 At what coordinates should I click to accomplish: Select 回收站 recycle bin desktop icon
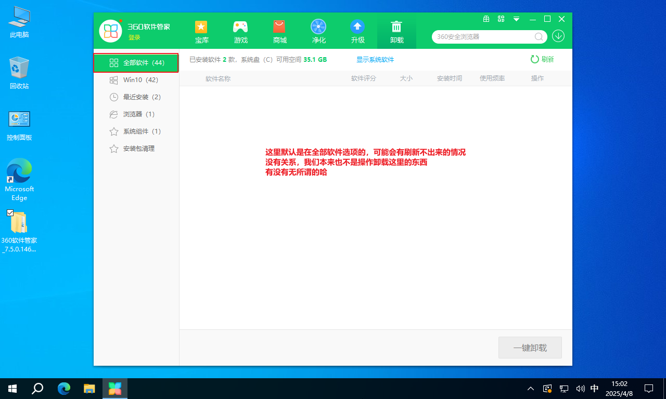pos(19,73)
